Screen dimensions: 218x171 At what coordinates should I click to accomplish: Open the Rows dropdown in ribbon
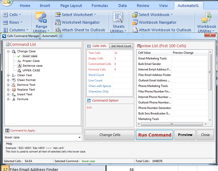coord(21,22)
